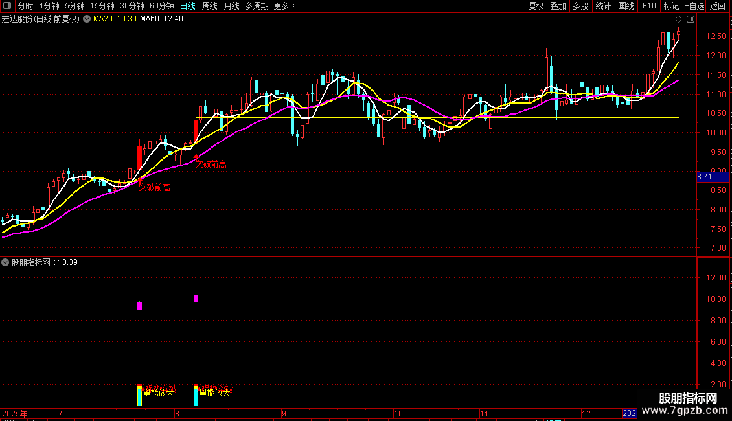Expand the 更多 periods menu
Viewport: 732px width, 421px height.
pyautogui.click(x=284, y=6)
